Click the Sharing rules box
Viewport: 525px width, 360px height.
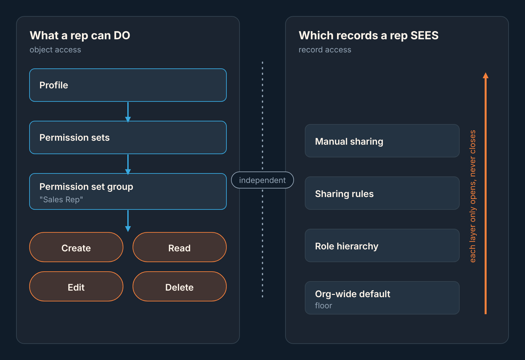click(382, 193)
